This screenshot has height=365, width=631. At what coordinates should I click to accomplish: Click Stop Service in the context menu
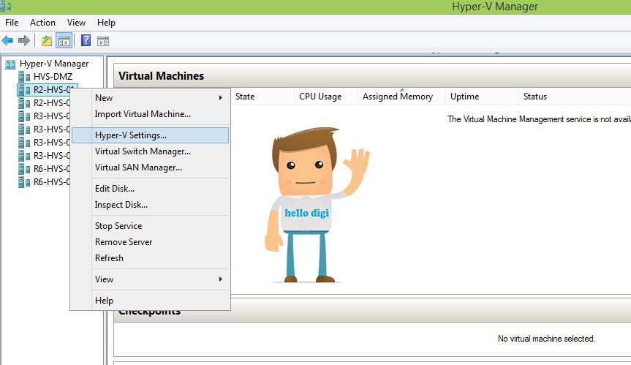[x=150, y=226]
